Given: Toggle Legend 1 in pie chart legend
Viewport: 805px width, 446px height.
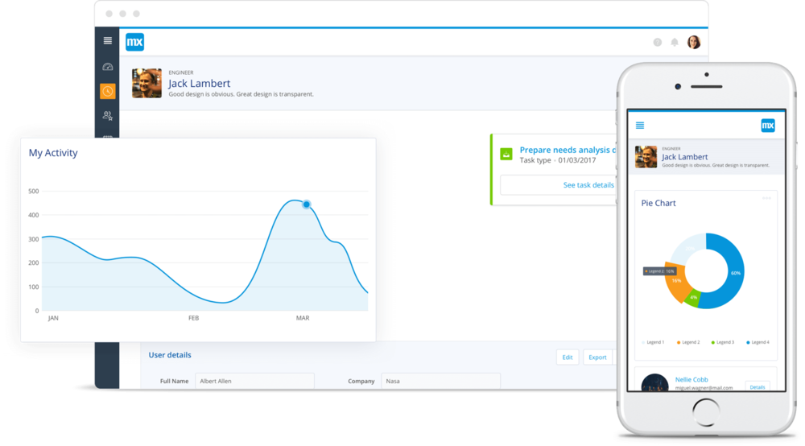Looking at the screenshot, I should (x=653, y=342).
